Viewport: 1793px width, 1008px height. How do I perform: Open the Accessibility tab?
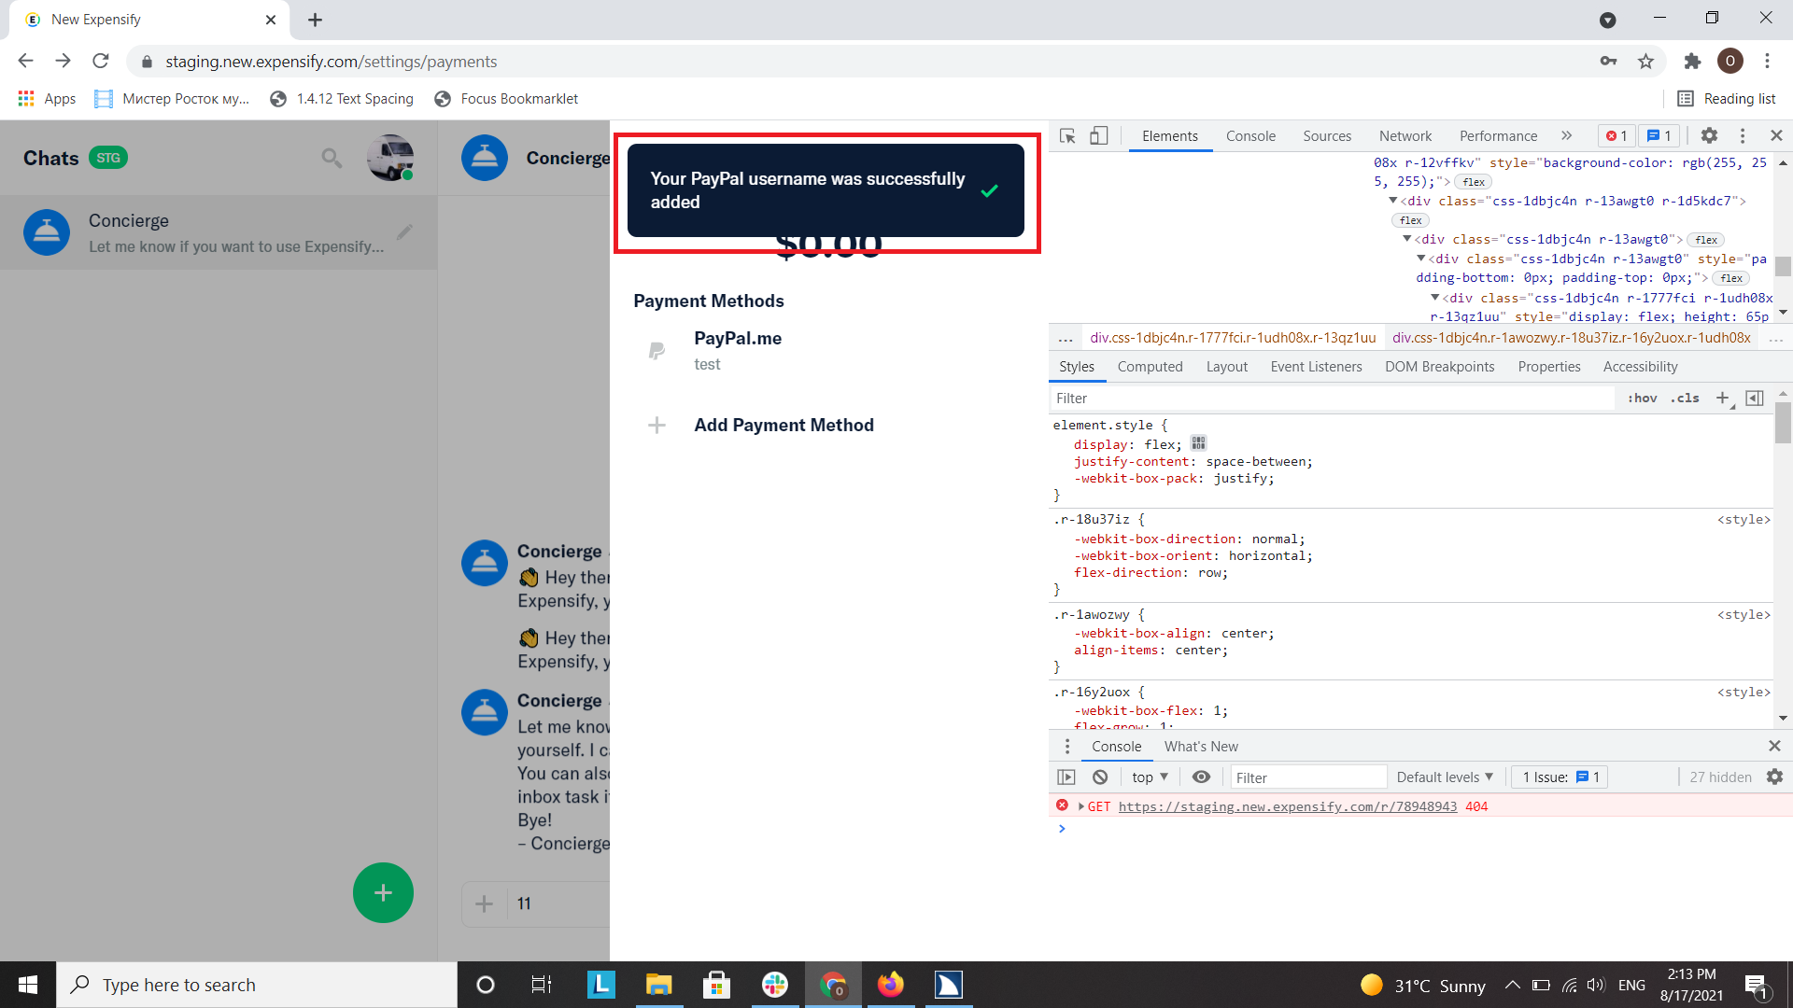click(x=1640, y=367)
